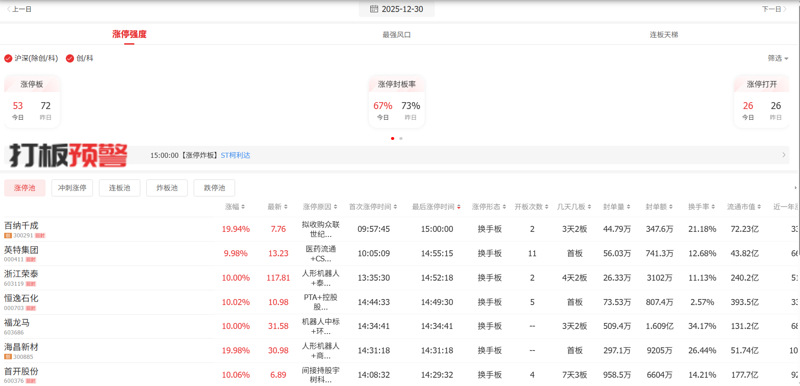Select the 炸板池 button
Viewport: 800px width, 386px height.
[167, 188]
